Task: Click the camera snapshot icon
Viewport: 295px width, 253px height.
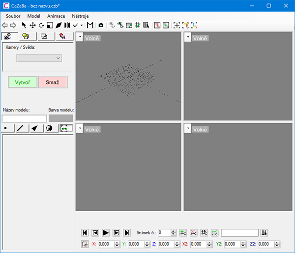Action: click(101, 25)
